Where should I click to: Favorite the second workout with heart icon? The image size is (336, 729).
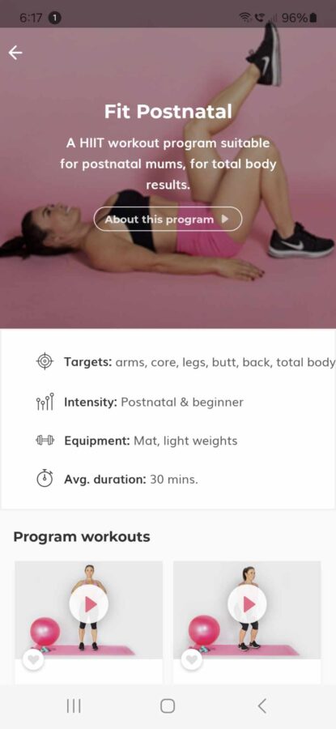(191, 659)
